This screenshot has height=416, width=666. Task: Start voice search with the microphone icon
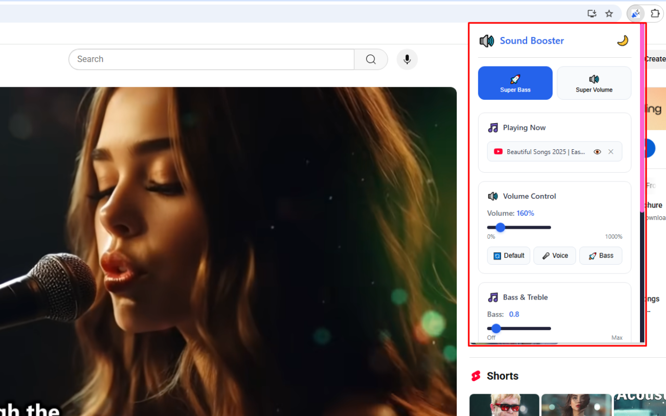coord(407,59)
